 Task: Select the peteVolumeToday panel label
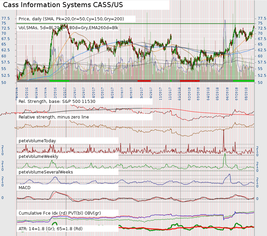point(37,141)
